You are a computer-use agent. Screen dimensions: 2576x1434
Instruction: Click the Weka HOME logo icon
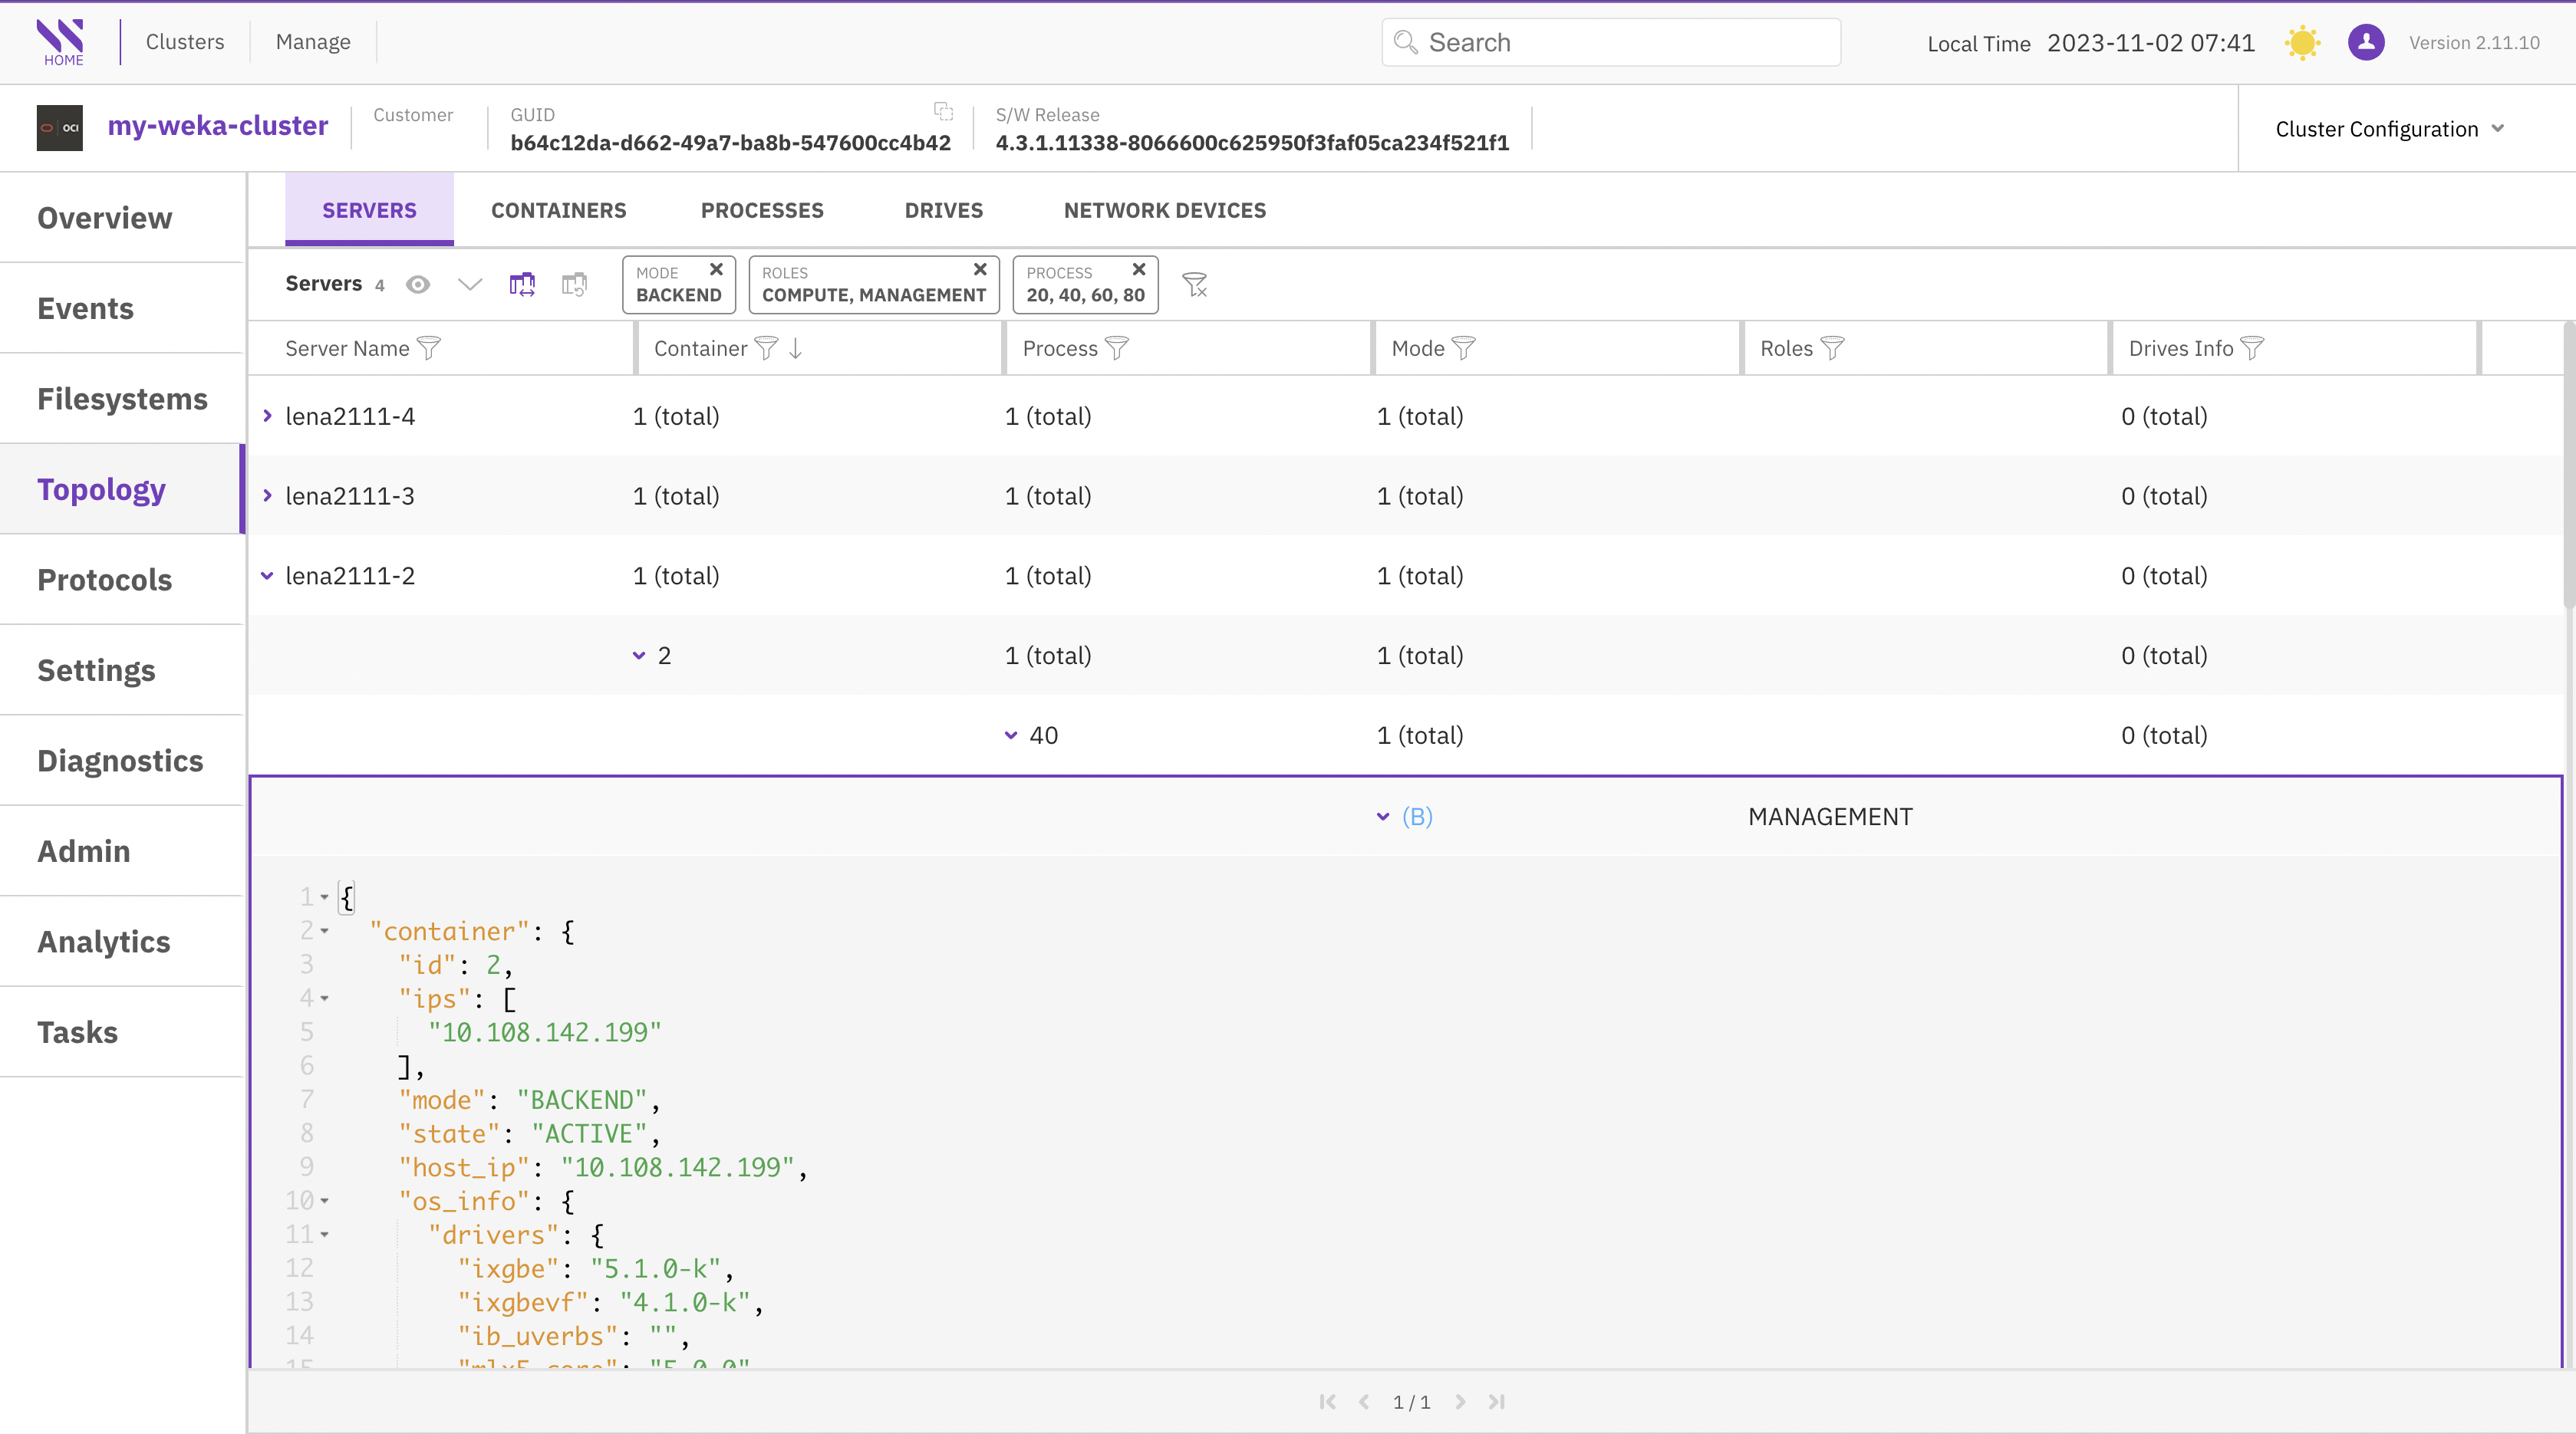click(61, 41)
